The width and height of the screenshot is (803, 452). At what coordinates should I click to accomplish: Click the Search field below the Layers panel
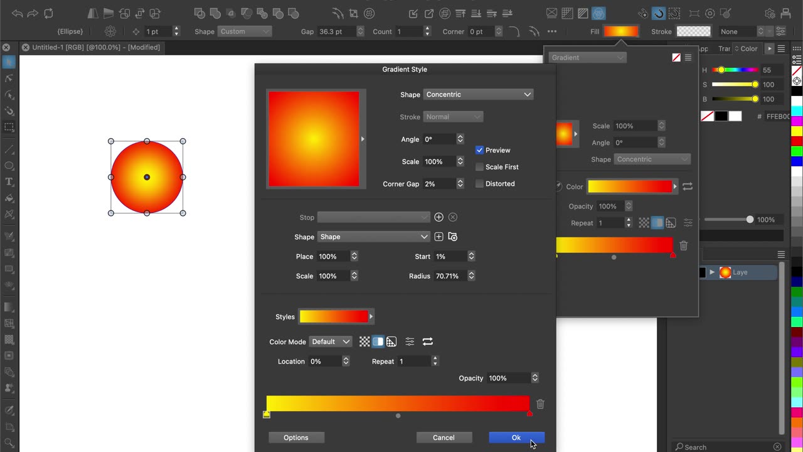pos(728,447)
